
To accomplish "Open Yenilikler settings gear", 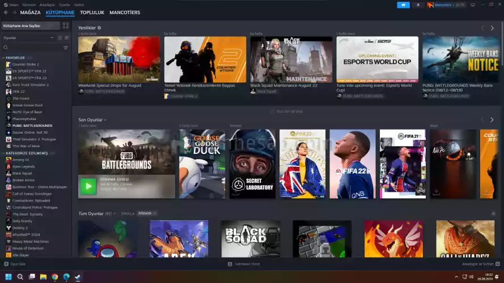I will tap(99, 27).
